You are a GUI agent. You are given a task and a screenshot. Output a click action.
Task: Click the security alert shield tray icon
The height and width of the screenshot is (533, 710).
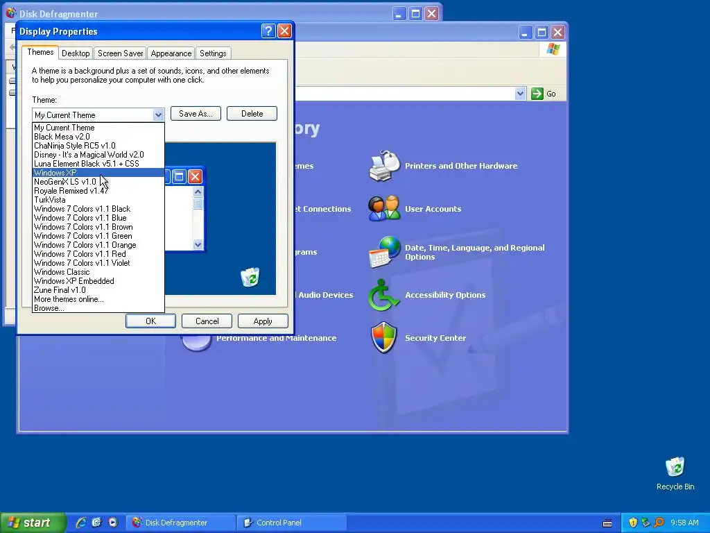pos(633,523)
